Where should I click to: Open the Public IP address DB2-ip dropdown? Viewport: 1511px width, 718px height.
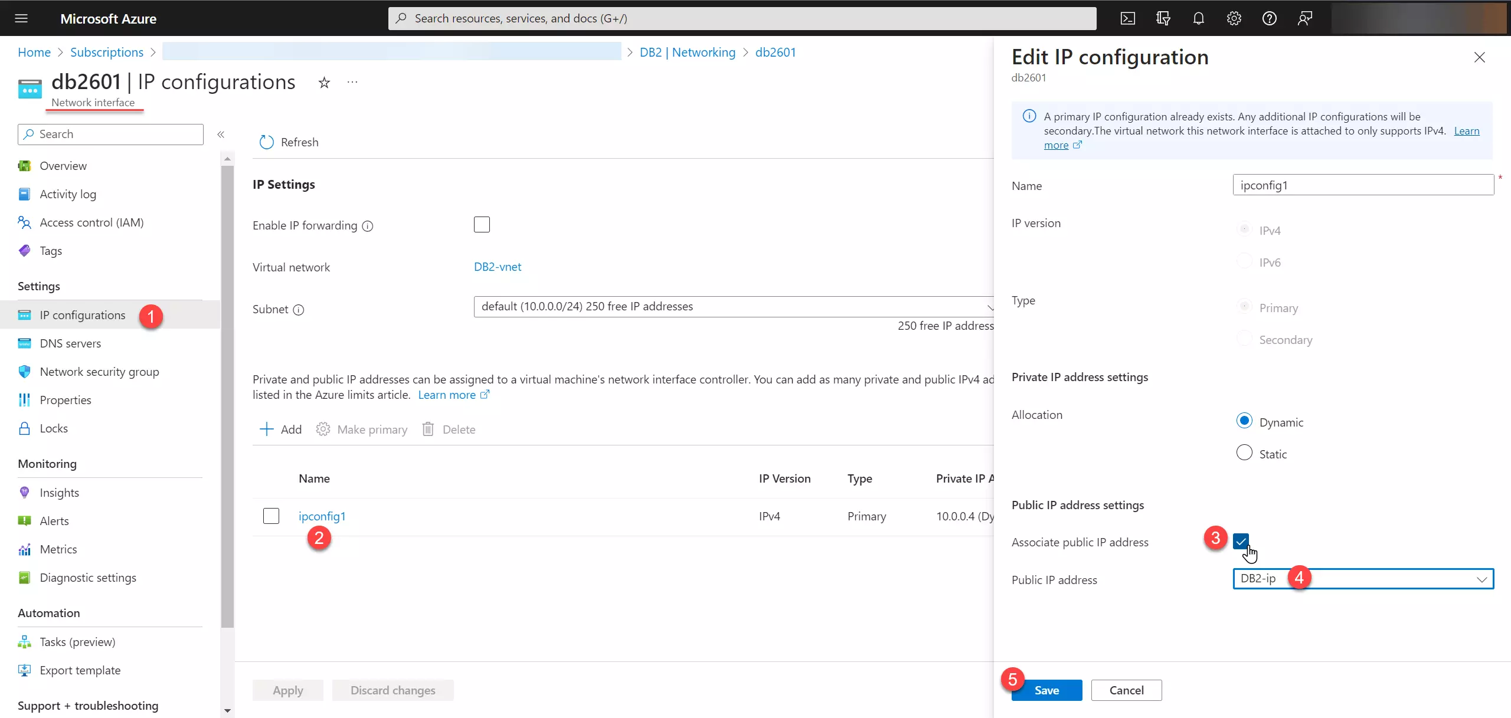1363,579
